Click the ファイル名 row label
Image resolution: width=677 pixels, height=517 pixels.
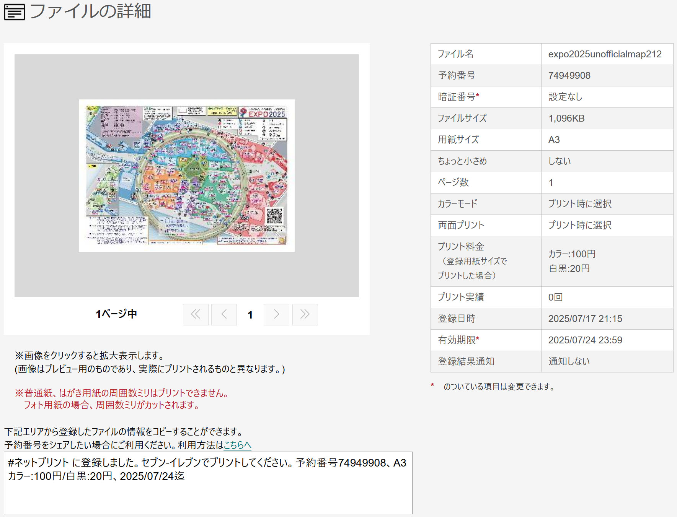pos(455,54)
